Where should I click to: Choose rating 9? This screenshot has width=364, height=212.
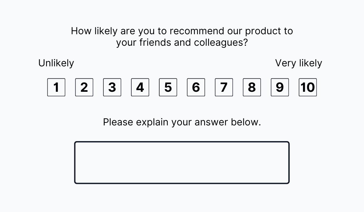click(x=280, y=87)
